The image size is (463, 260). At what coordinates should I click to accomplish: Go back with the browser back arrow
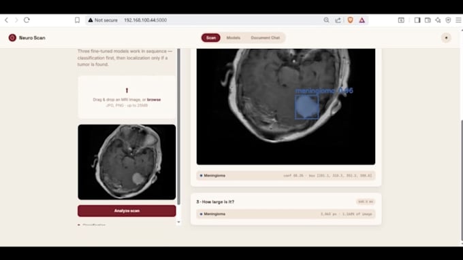[7, 20]
